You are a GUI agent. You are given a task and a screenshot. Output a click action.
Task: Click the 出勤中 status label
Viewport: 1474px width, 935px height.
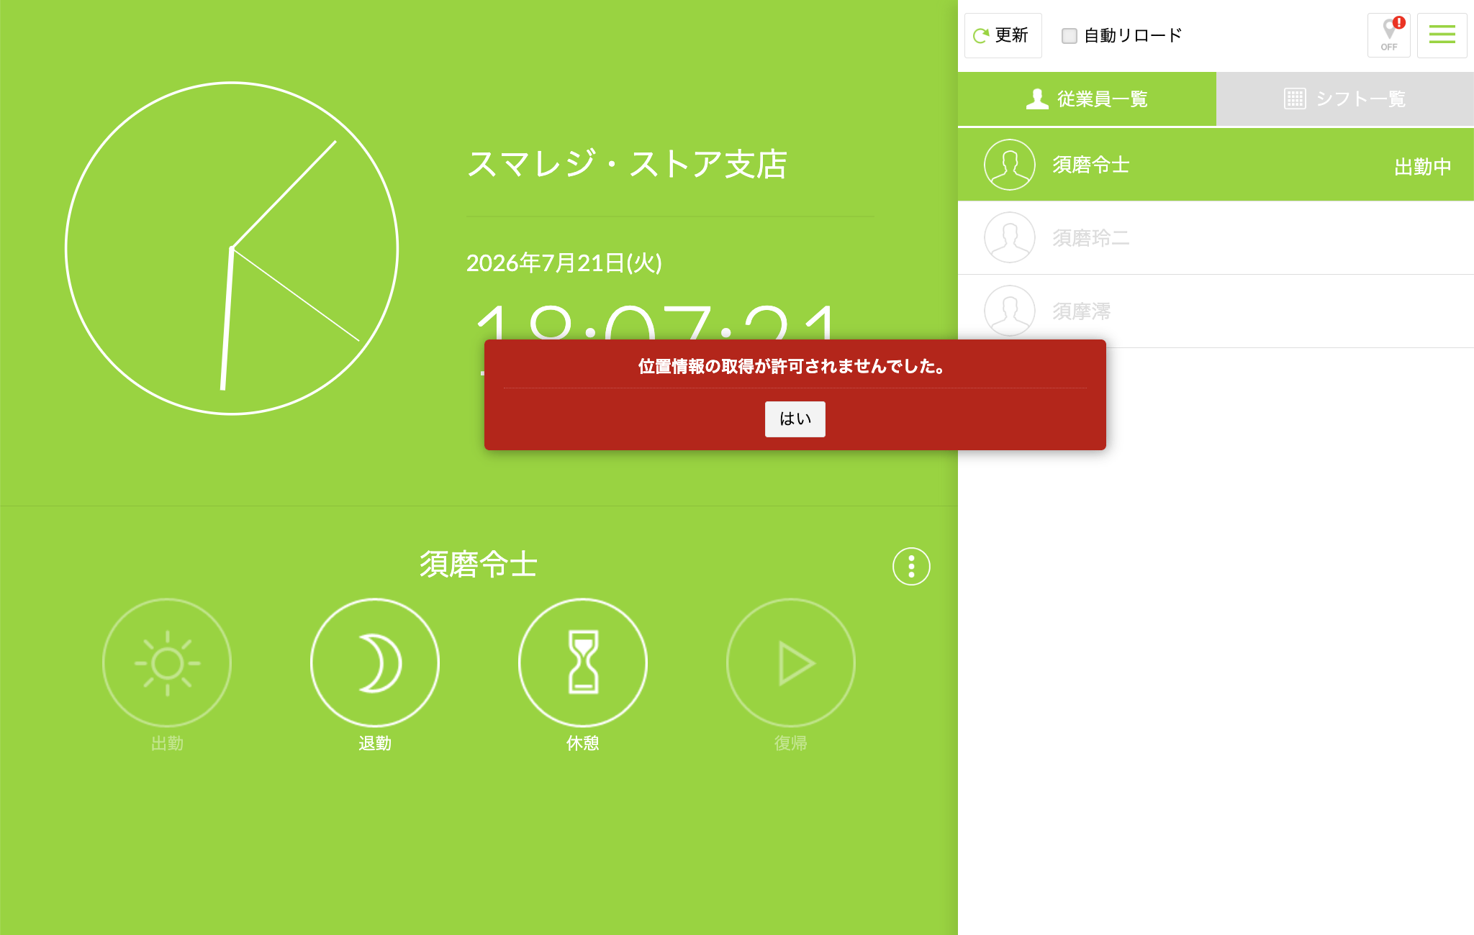click(1422, 167)
